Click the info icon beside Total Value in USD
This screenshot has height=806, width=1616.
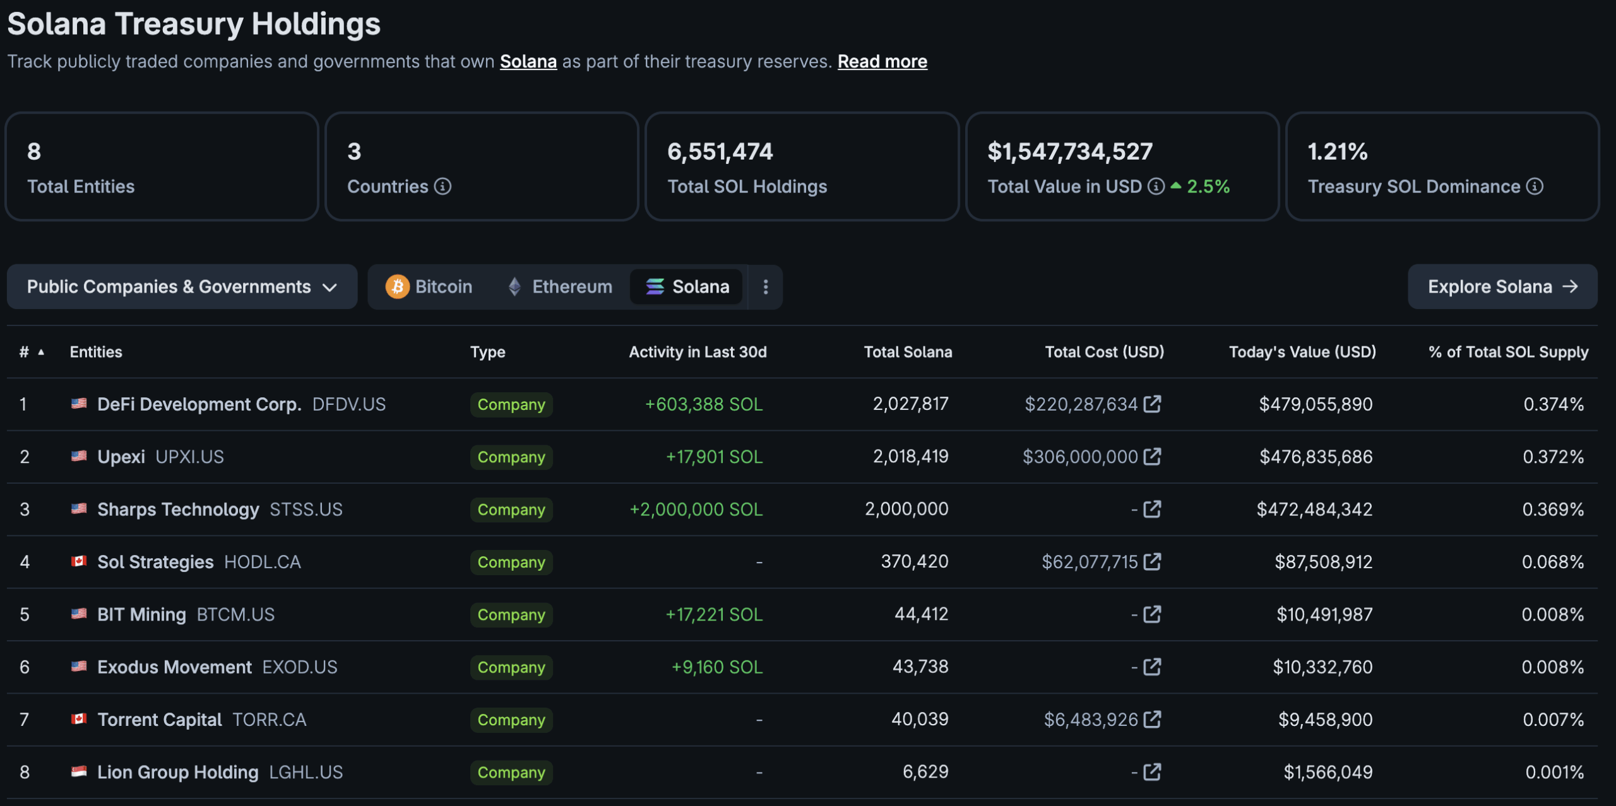click(x=1155, y=187)
